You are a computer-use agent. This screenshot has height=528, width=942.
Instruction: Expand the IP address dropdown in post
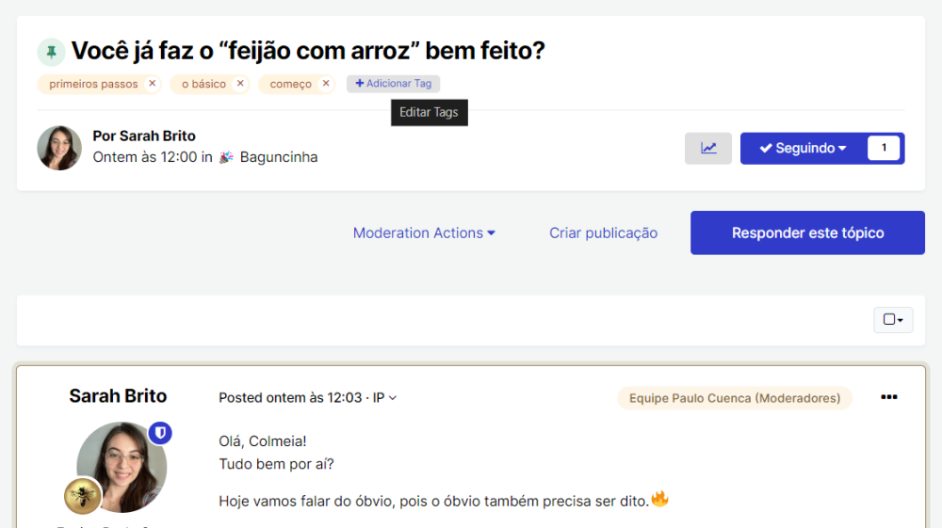pyautogui.click(x=384, y=398)
